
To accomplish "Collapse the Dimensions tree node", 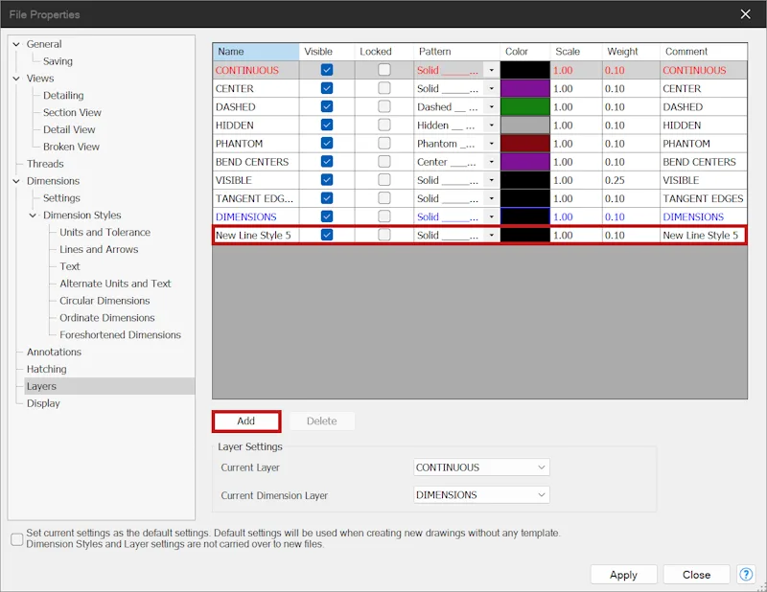I will click(16, 181).
